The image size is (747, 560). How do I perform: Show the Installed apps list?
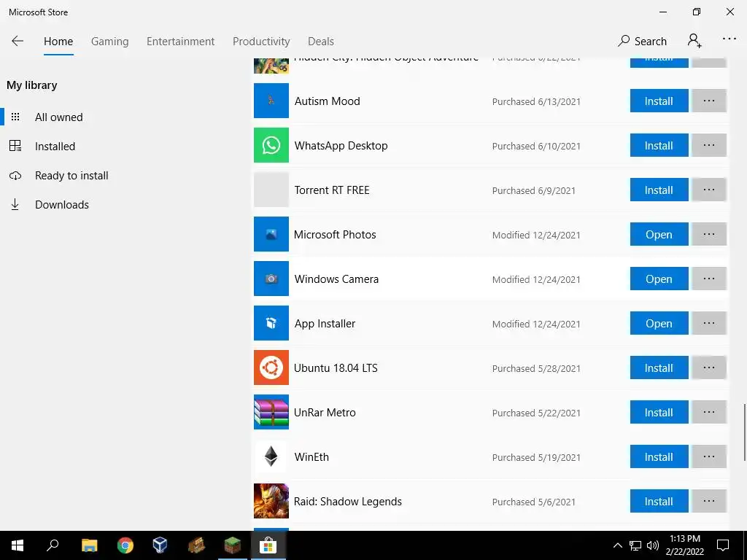click(x=55, y=146)
